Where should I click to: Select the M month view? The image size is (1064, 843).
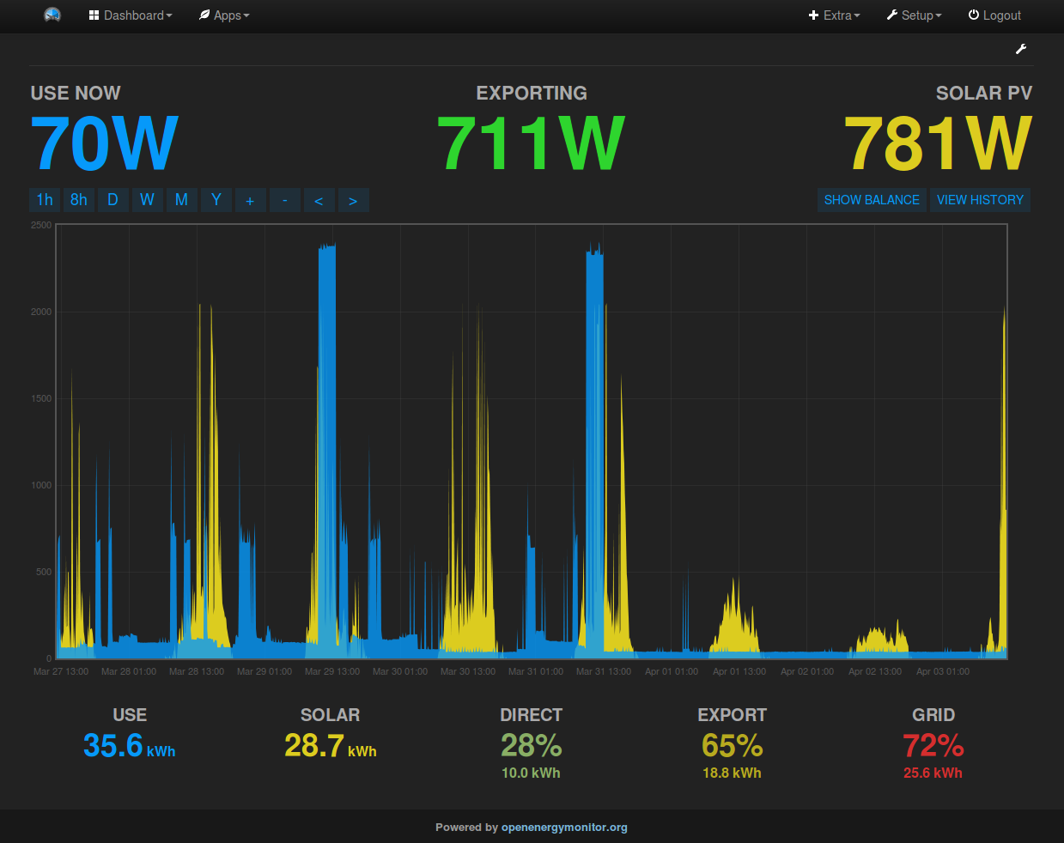181,200
